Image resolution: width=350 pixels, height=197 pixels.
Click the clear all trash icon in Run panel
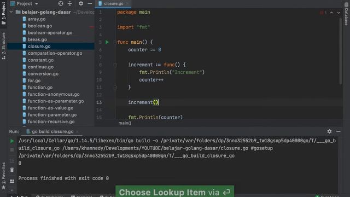(x=12, y=170)
